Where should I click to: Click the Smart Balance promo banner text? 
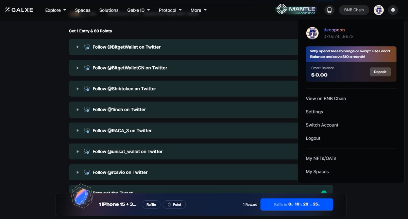[x=351, y=54]
